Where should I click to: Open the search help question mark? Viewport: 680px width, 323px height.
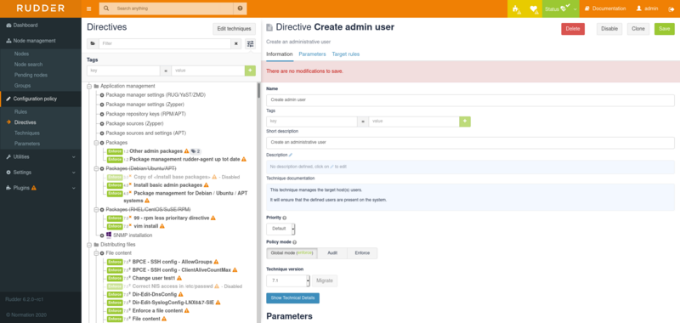click(240, 8)
